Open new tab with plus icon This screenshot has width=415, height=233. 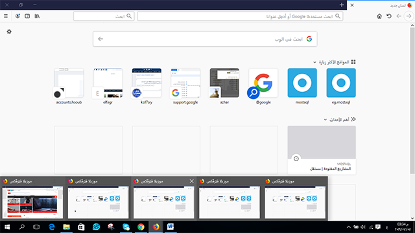342,5
